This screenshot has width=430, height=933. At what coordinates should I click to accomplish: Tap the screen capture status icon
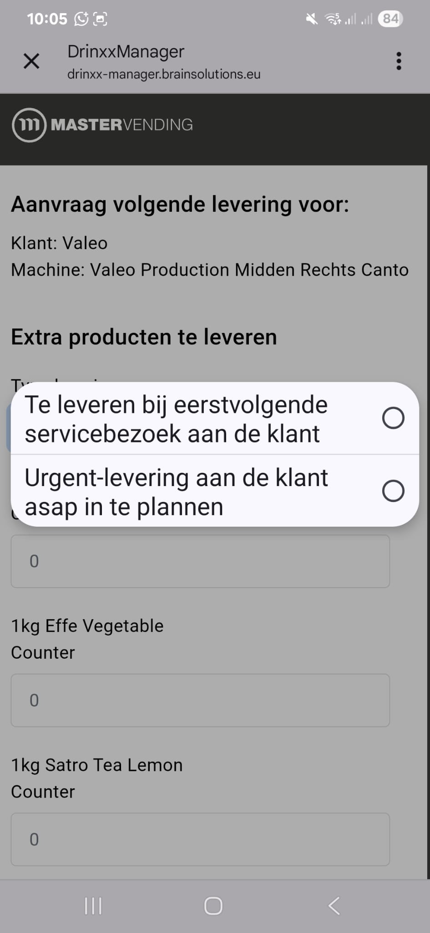tap(100, 19)
